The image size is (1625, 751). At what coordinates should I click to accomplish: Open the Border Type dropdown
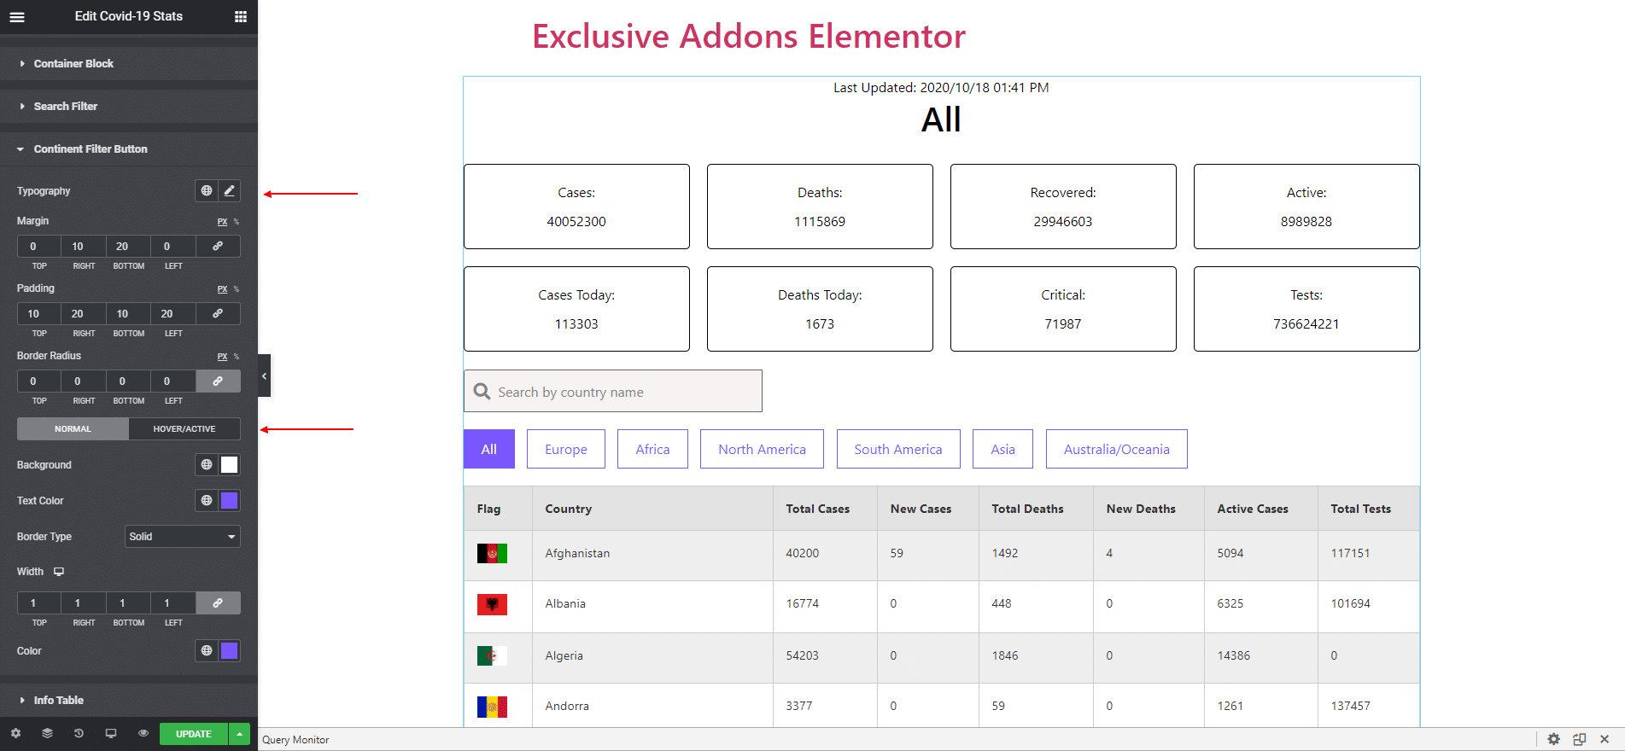183,537
